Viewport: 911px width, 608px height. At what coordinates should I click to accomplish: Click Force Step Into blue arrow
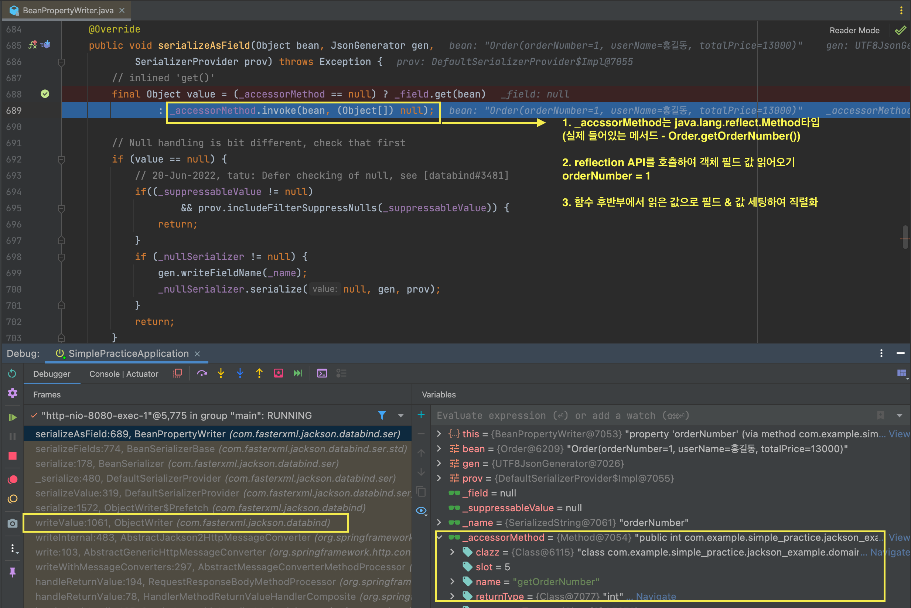[240, 373]
